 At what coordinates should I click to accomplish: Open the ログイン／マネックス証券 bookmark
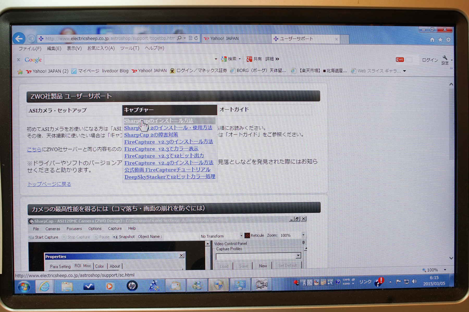(x=198, y=70)
